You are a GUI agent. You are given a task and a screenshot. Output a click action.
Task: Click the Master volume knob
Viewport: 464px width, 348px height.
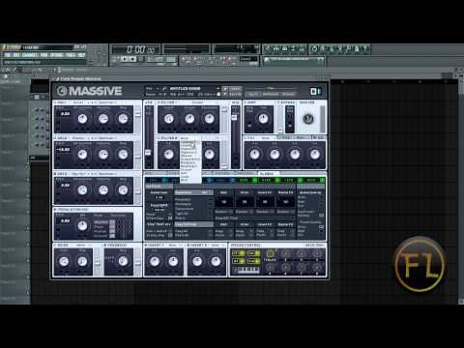[308, 119]
